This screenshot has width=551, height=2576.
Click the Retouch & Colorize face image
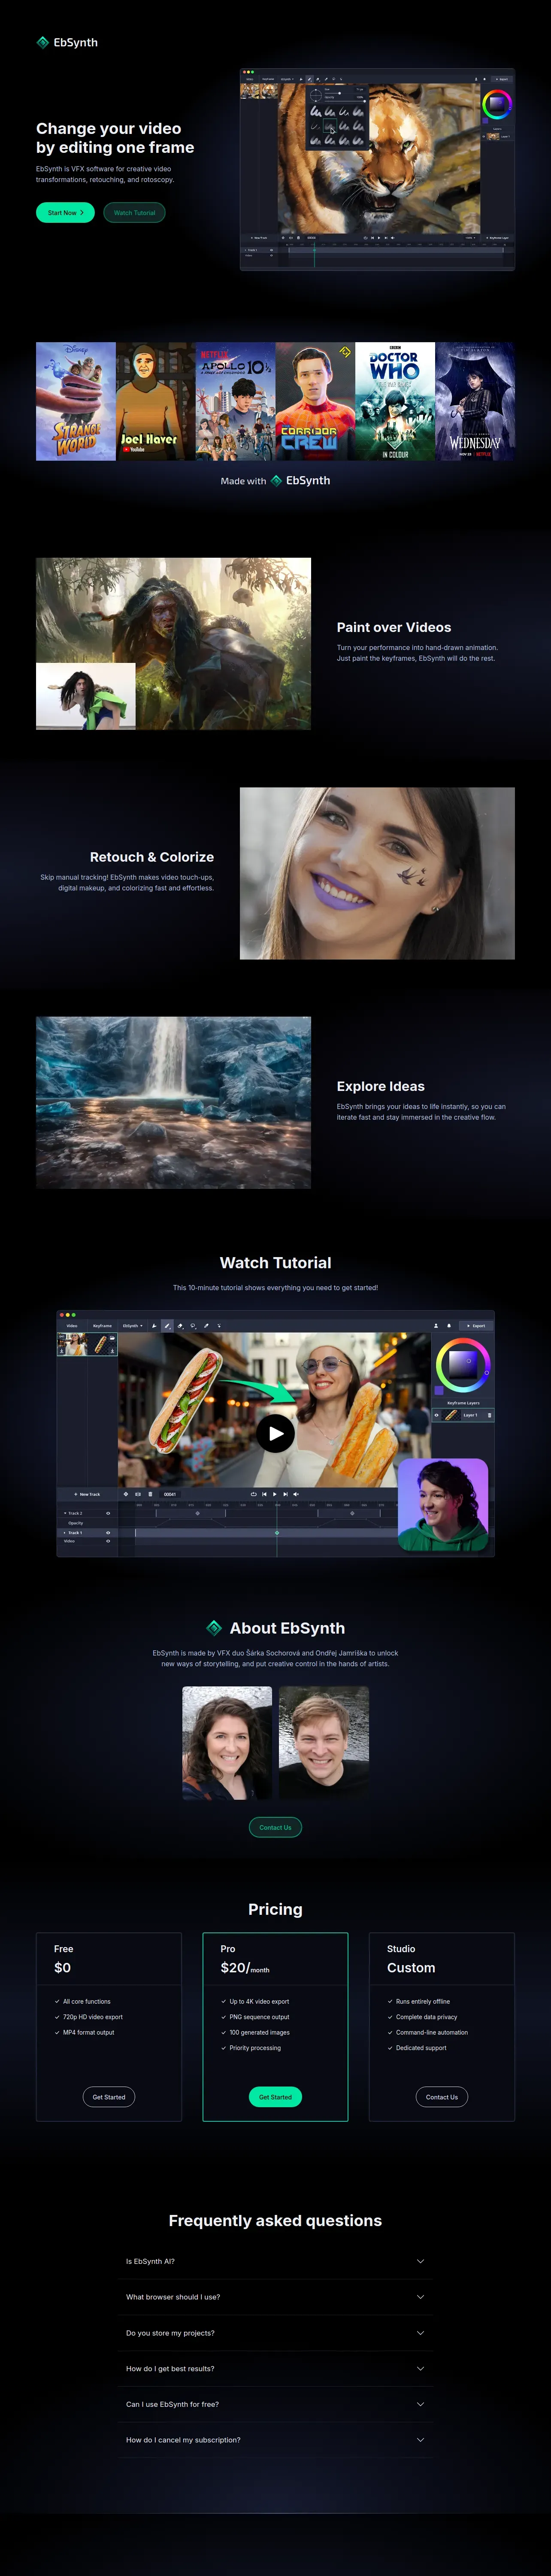pyautogui.click(x=377, y=873)
